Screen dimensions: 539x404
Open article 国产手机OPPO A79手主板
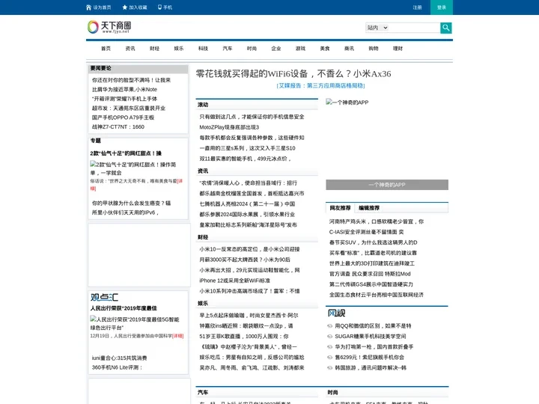click(x=123, y=117)
